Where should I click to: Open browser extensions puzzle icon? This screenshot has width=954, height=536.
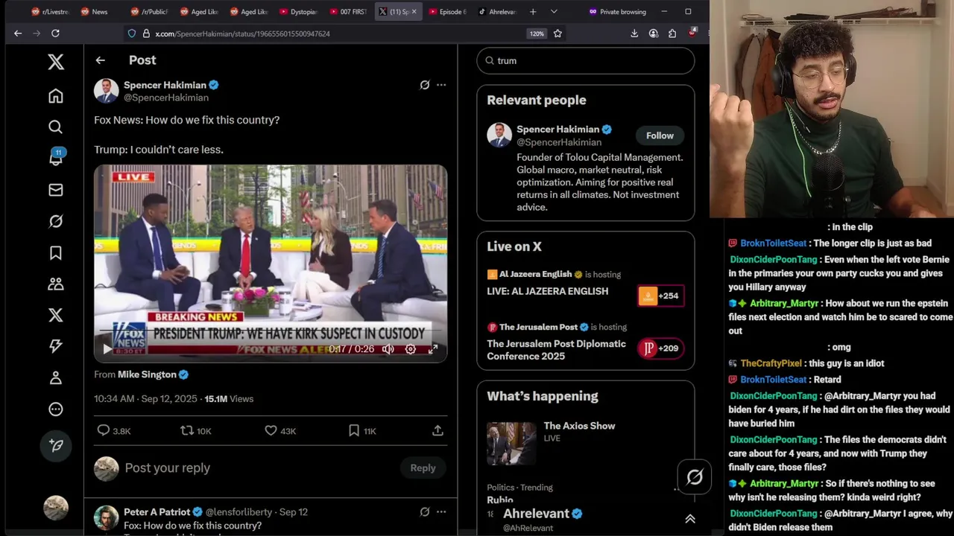coord(672,33)
